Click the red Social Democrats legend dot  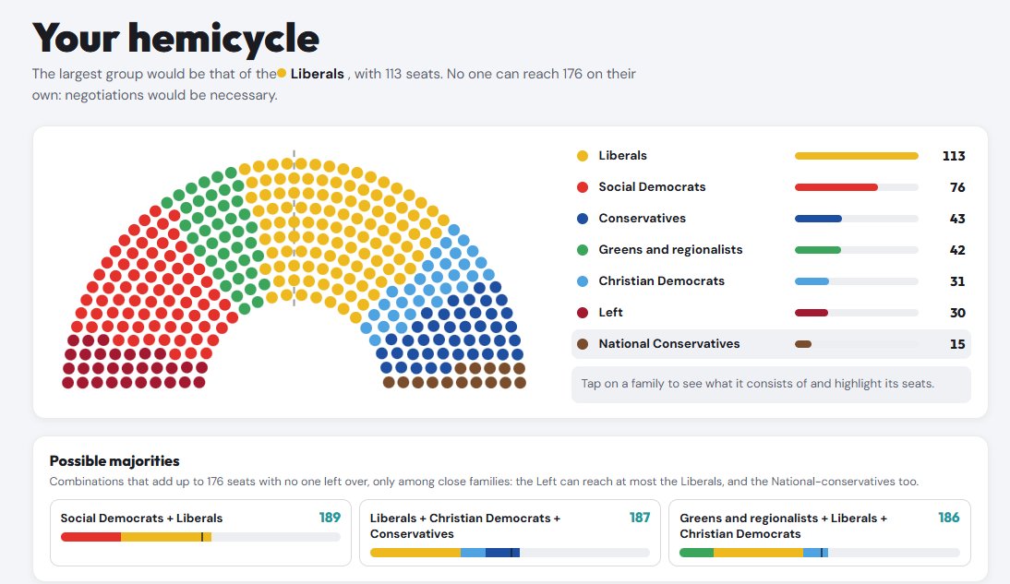click(x=583, y=187)
